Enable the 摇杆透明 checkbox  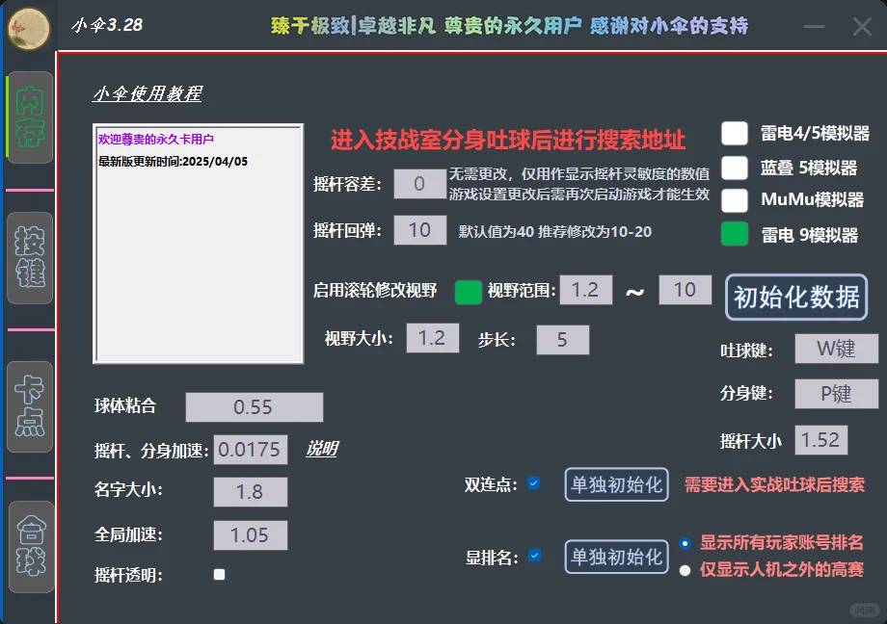[x=219, y=574]
